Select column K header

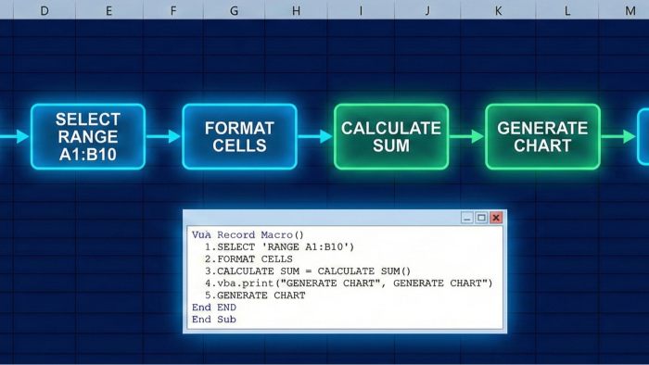[498, 11]
